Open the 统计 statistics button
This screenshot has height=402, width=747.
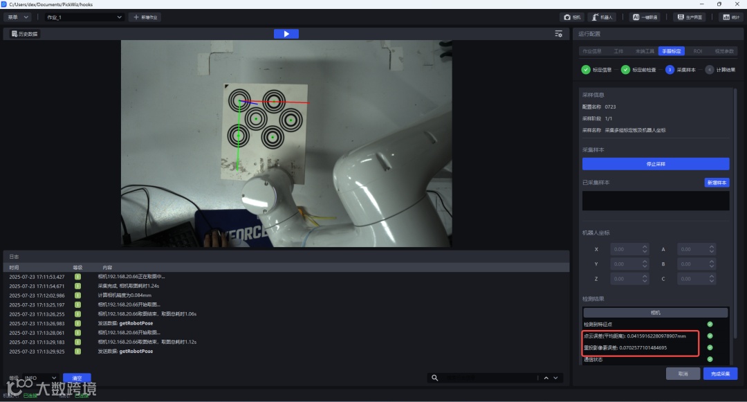point(731,17)
